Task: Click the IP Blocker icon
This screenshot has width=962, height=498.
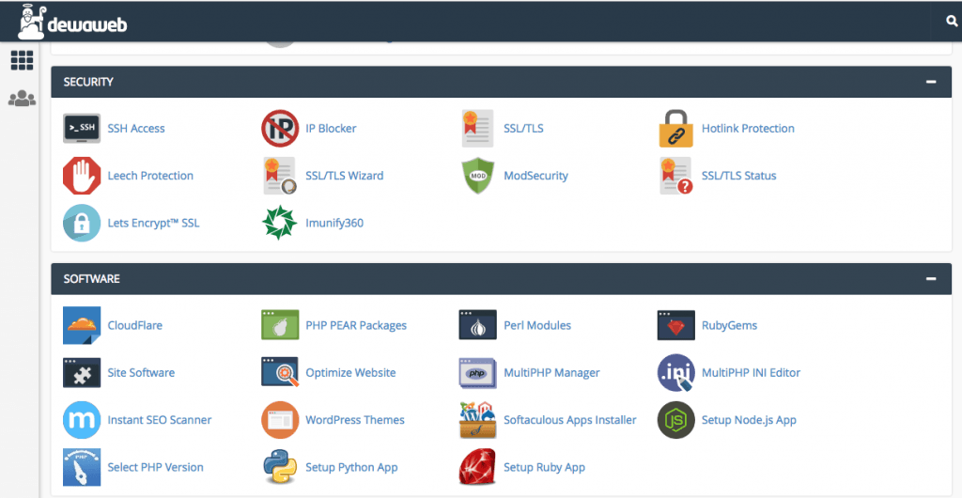Action: click(280, 128)
